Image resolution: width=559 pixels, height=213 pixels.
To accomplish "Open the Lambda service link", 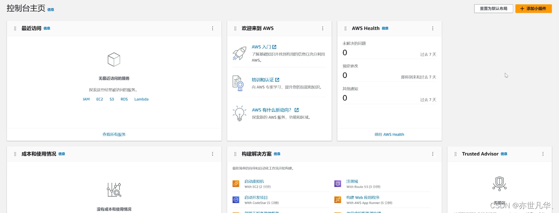I will [141, 99].
